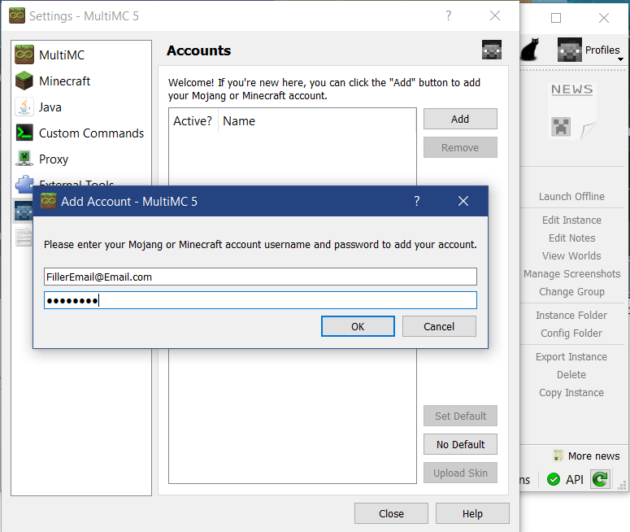Open the Proxy creeper icon page
The width and height of the screenshot is (630, 532).
(x=24, y=159)
